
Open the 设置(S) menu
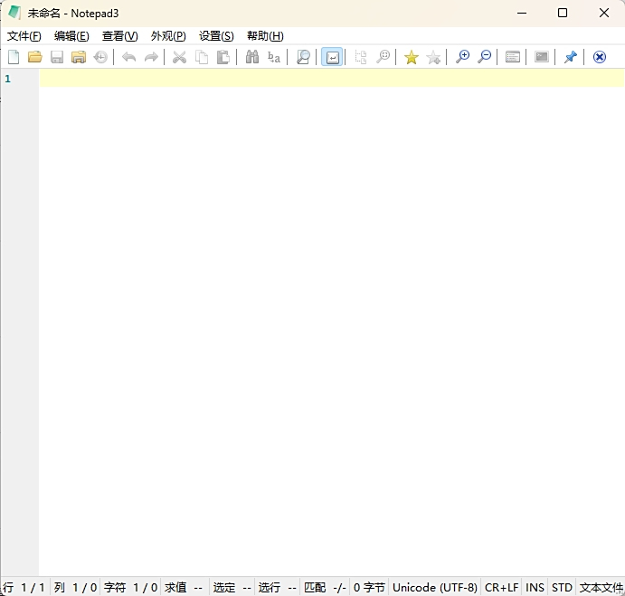(216, 36)
